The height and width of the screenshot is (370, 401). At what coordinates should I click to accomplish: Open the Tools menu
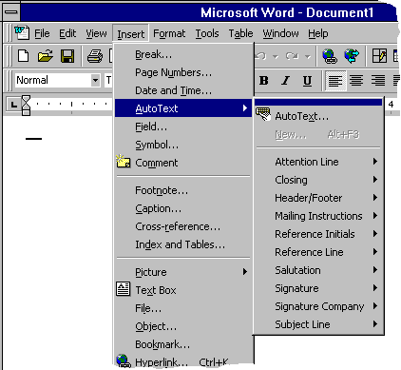tap(207, 33)
